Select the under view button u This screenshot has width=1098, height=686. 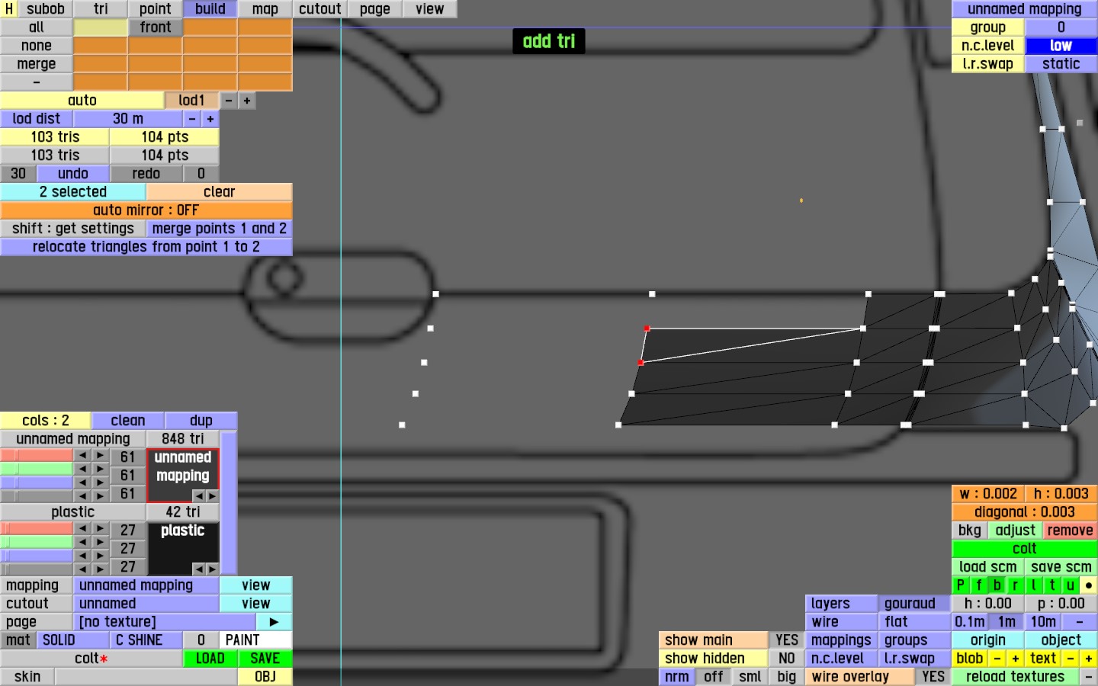[x=1070, y=585]
